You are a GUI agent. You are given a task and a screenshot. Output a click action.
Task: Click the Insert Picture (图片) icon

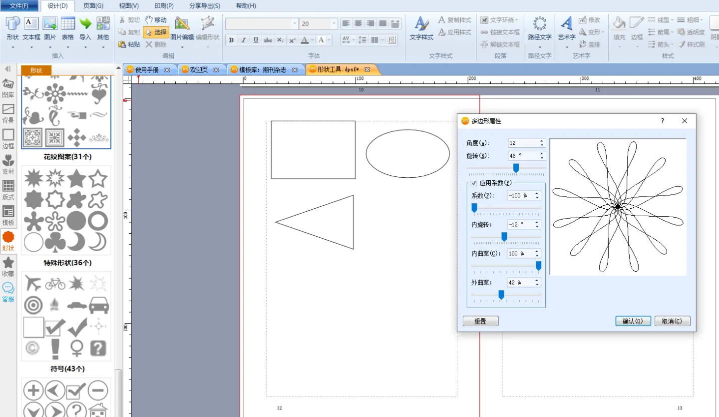point(50,24)
